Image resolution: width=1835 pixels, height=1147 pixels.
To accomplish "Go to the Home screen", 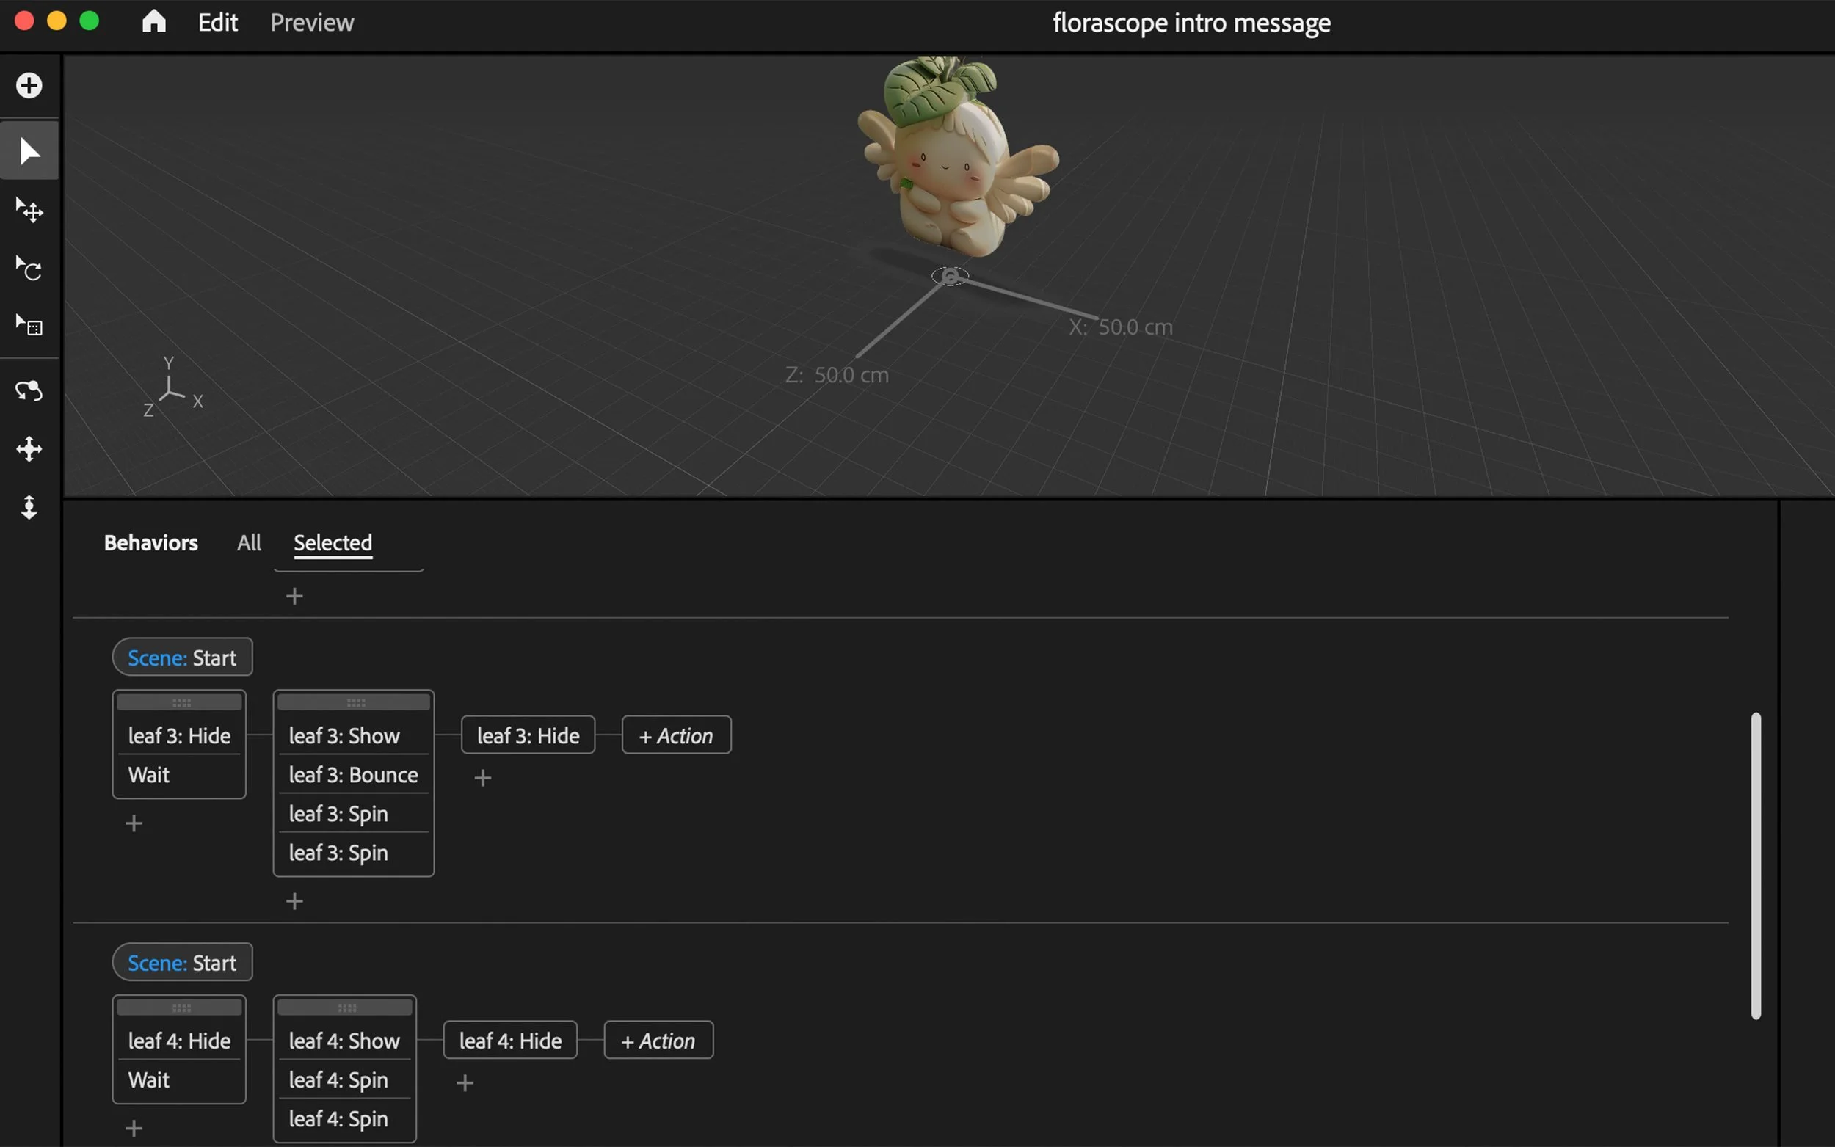I will pyautogui.click(x=154, y=22).
